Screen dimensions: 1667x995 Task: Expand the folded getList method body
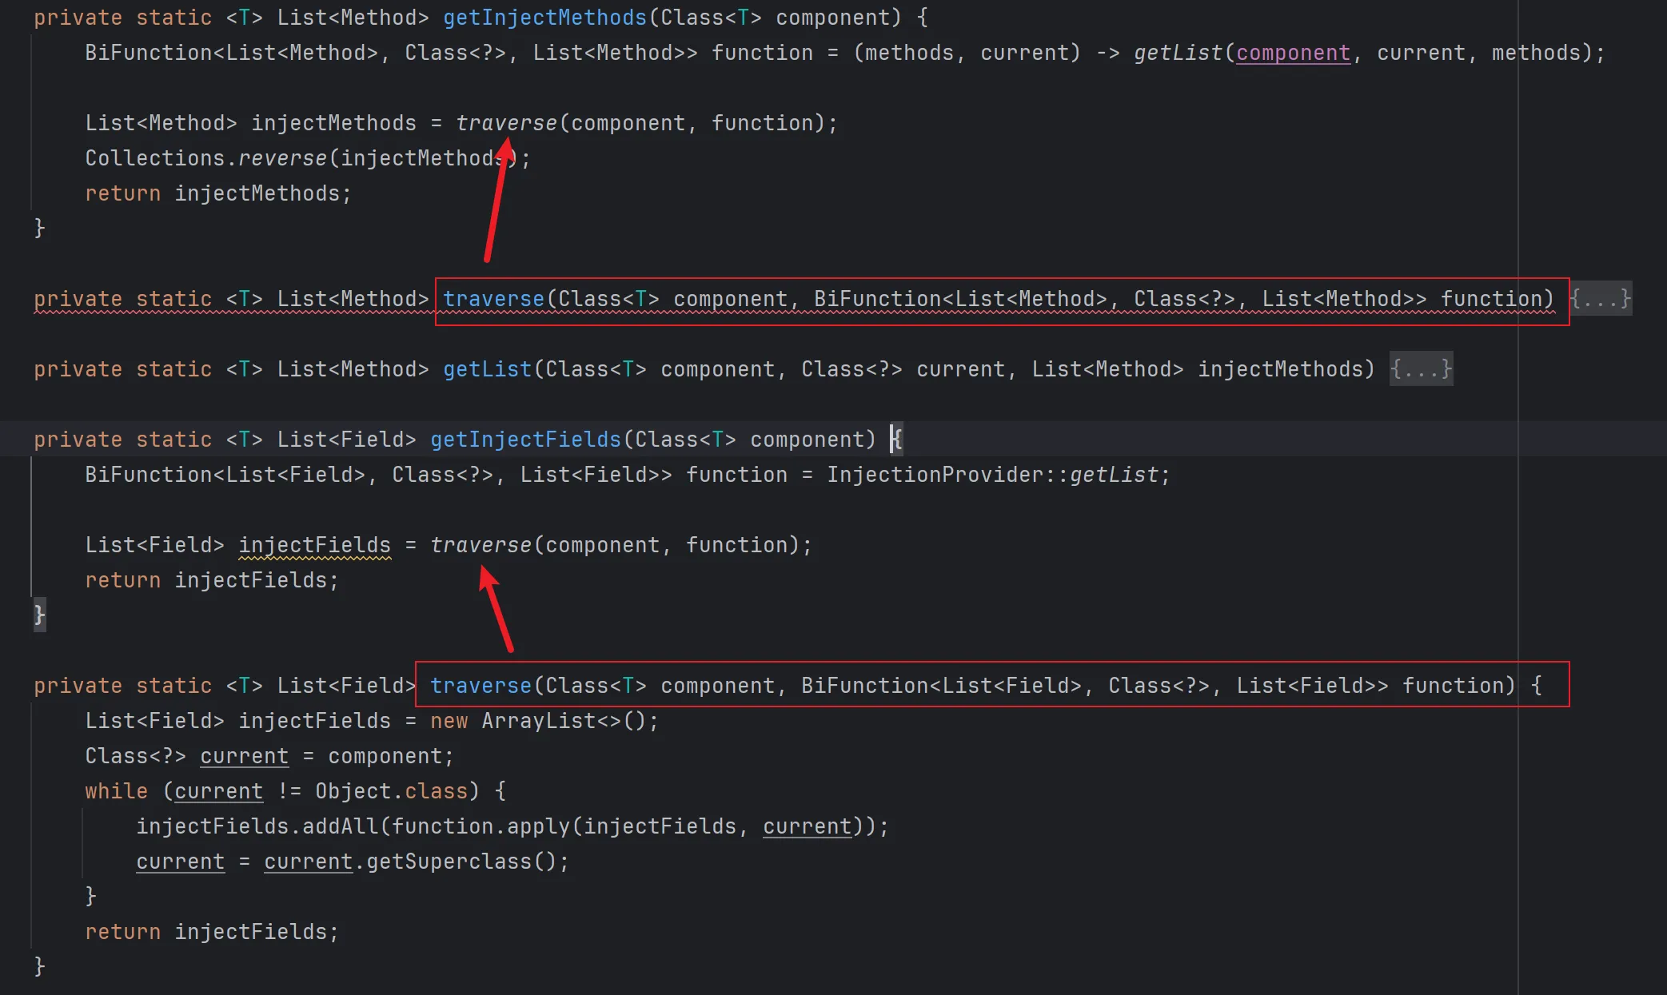1421,369
